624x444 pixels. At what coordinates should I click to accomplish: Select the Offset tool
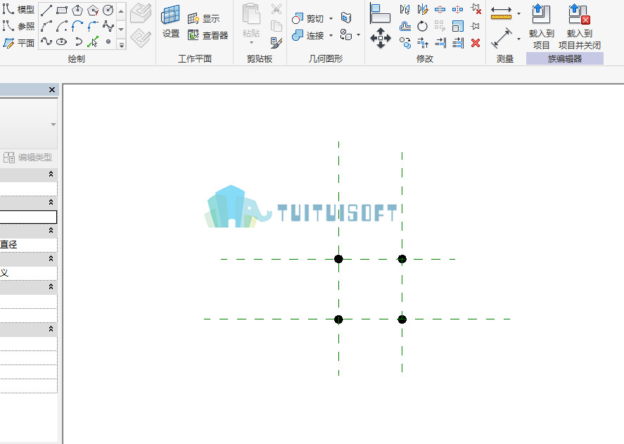point(405,26)
